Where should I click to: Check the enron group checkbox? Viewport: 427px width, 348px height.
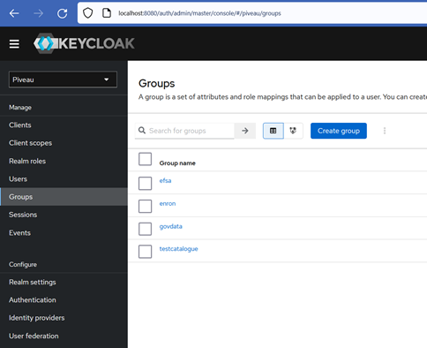click(x=145, y=206)
